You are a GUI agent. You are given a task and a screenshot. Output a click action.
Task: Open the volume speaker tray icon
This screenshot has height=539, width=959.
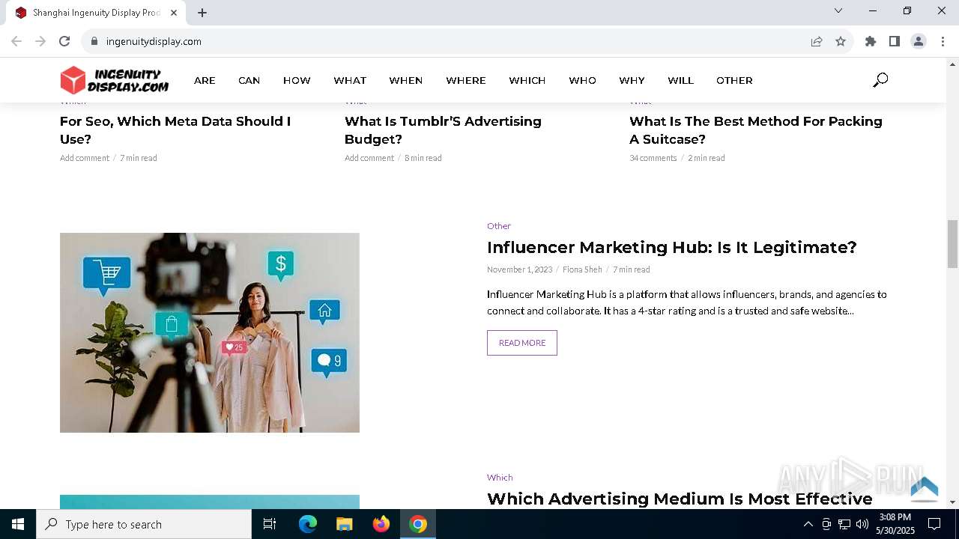click(x=862, y=524)
